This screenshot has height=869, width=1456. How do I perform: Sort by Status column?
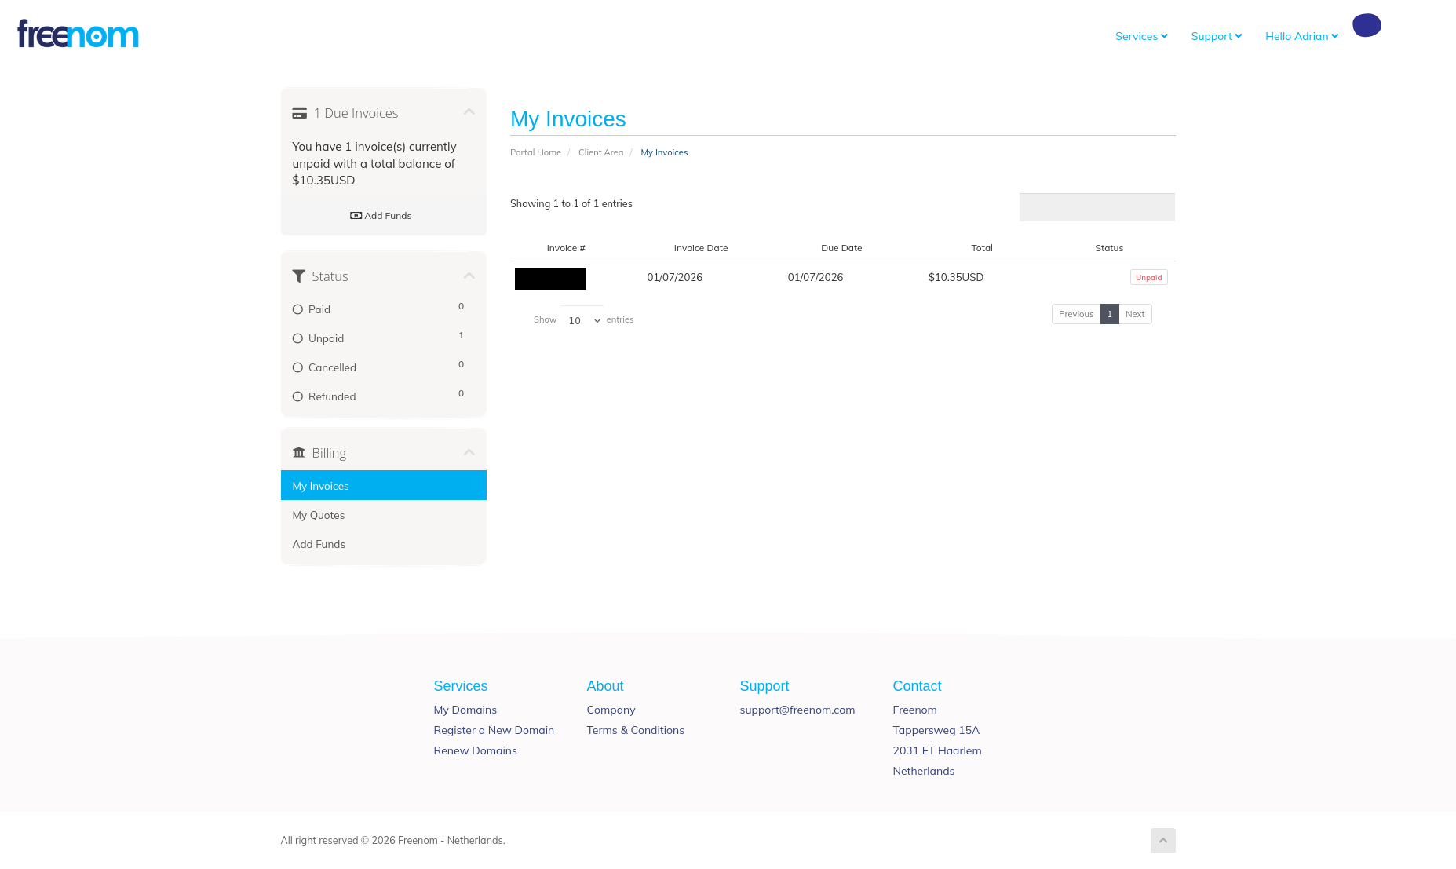pos(1109,248)
